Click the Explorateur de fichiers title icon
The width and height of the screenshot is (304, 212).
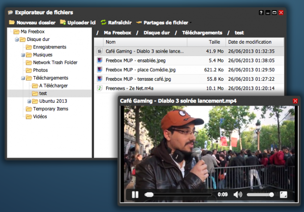click(10, 12)
